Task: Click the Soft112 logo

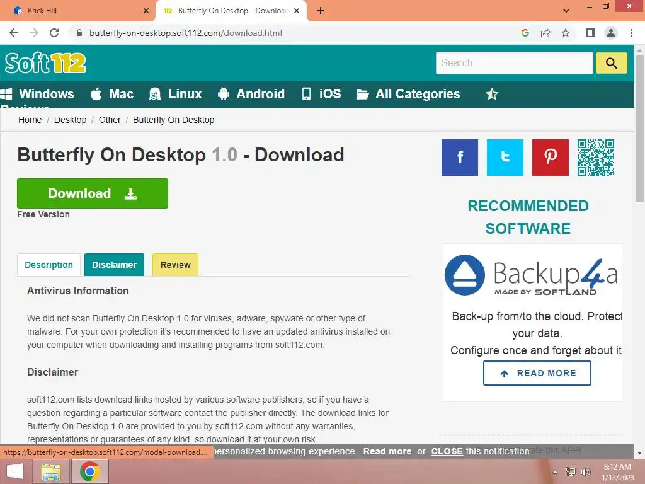Action: [x=45, y=63]
